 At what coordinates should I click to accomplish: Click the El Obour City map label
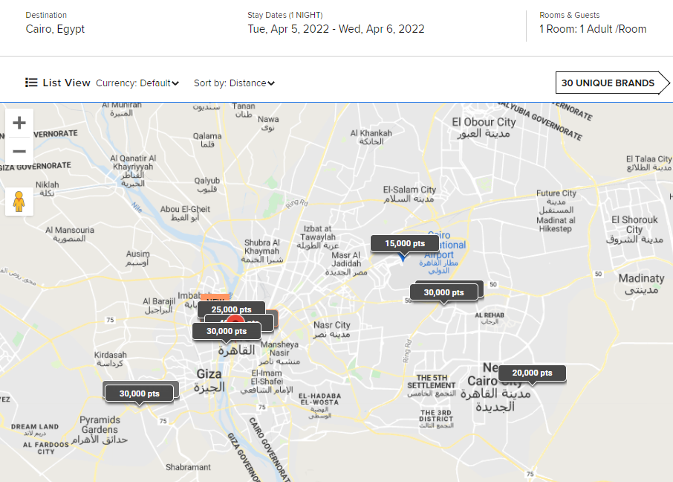click(x=484, y=127)
